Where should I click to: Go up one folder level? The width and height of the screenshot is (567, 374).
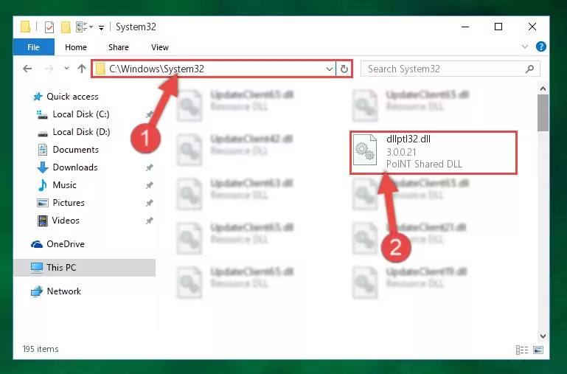point(82,69)
